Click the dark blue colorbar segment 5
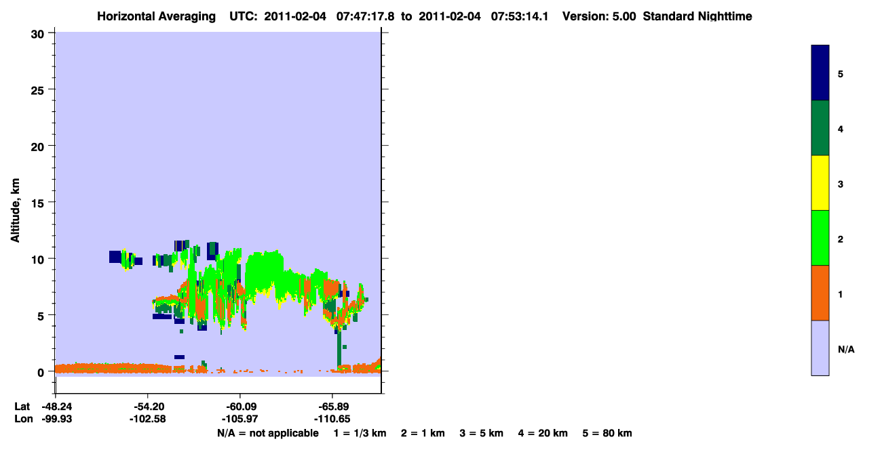This screenshot has height=452, width=882. tap(820, 73)
